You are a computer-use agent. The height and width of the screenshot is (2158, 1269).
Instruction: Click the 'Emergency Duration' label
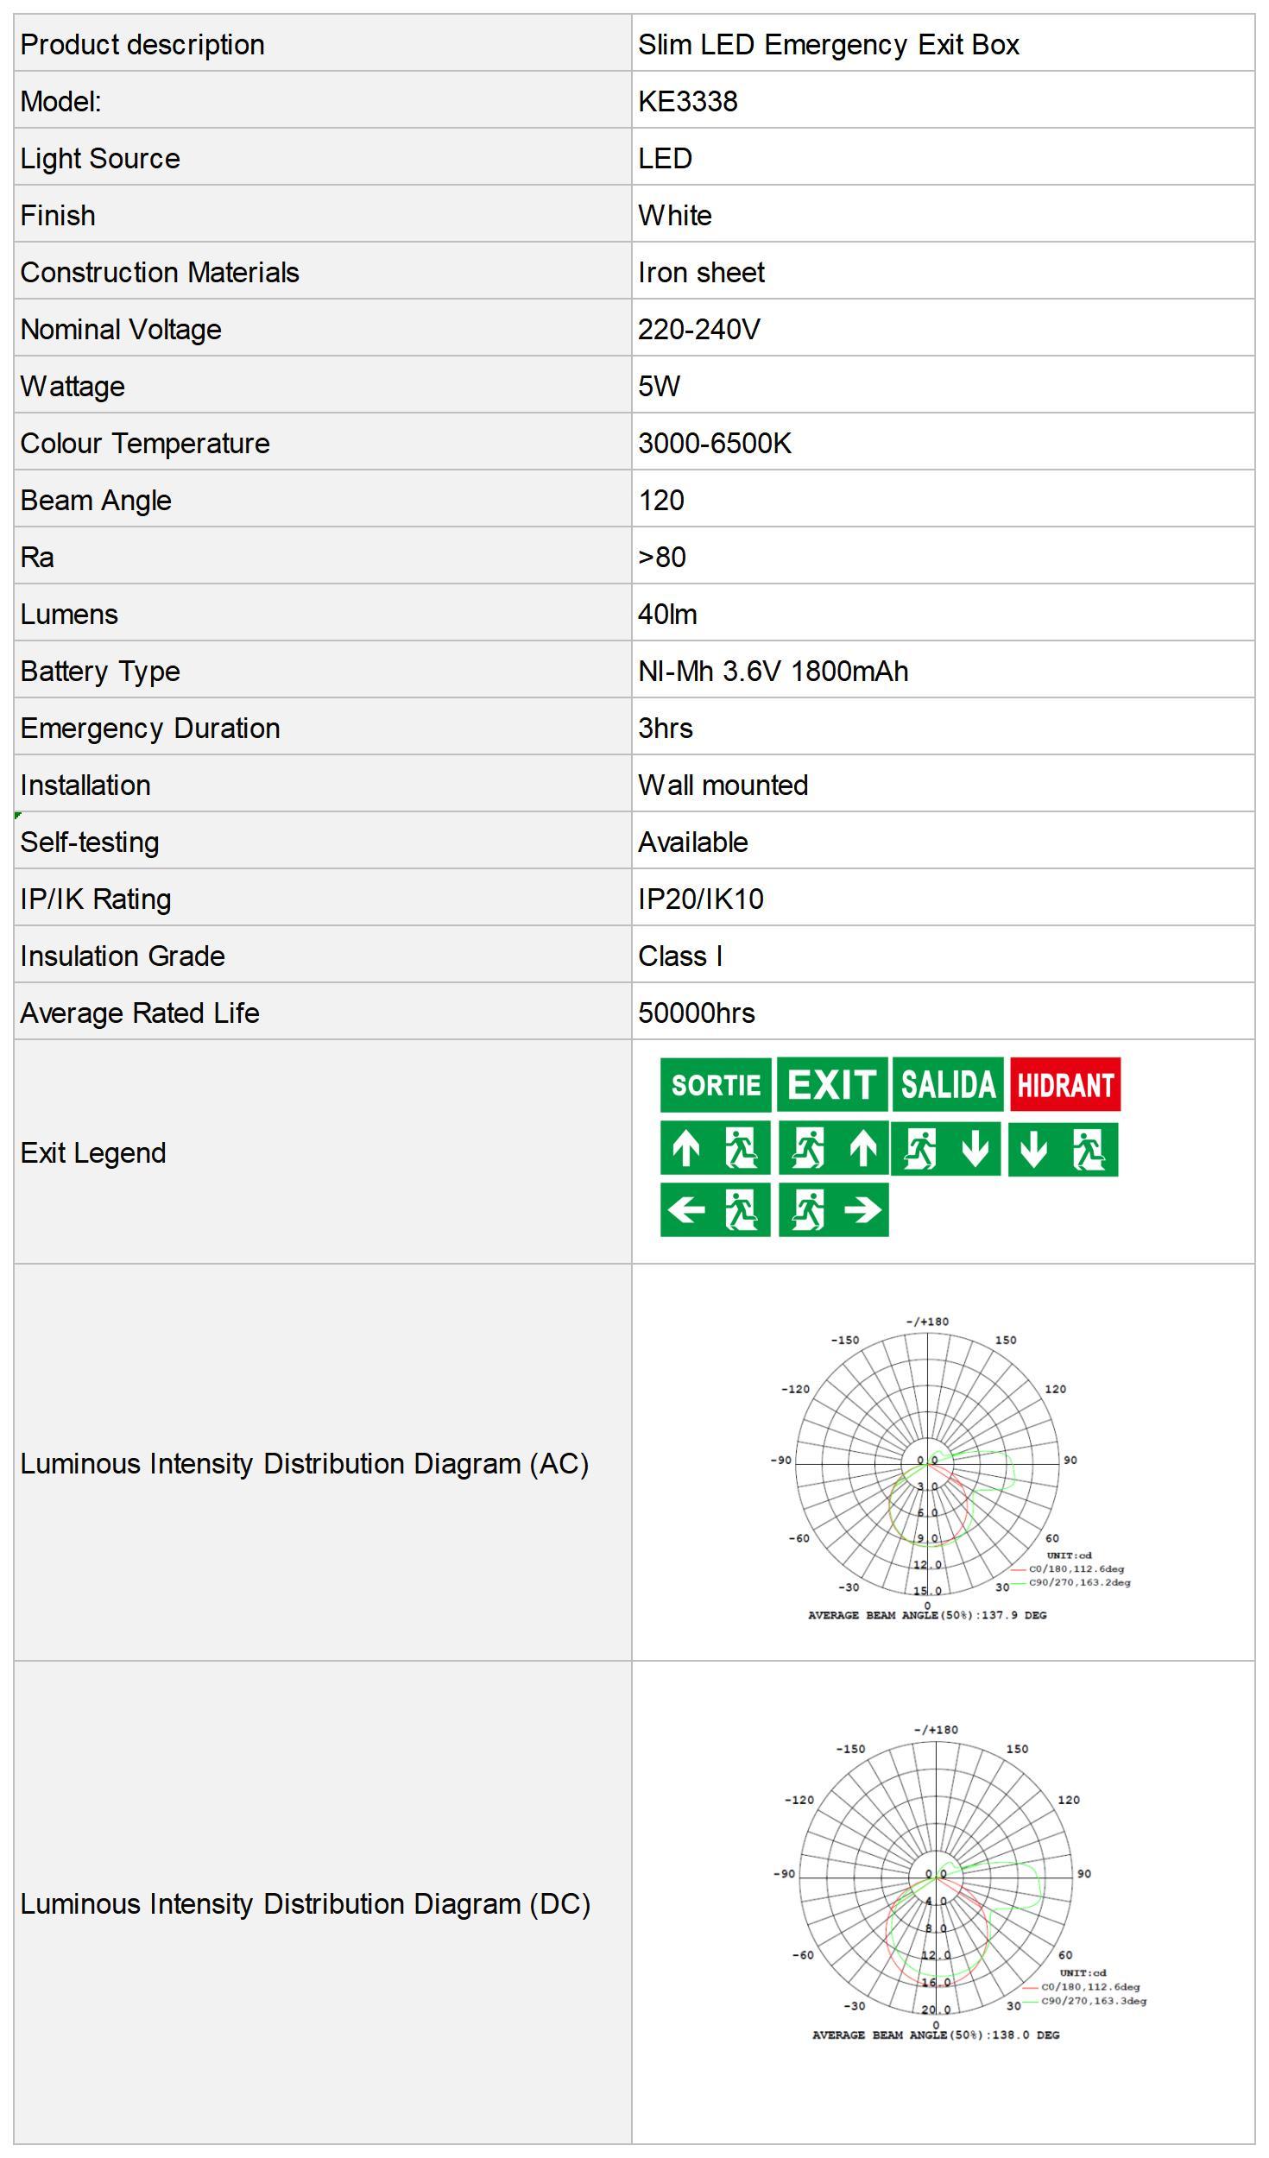150,728
